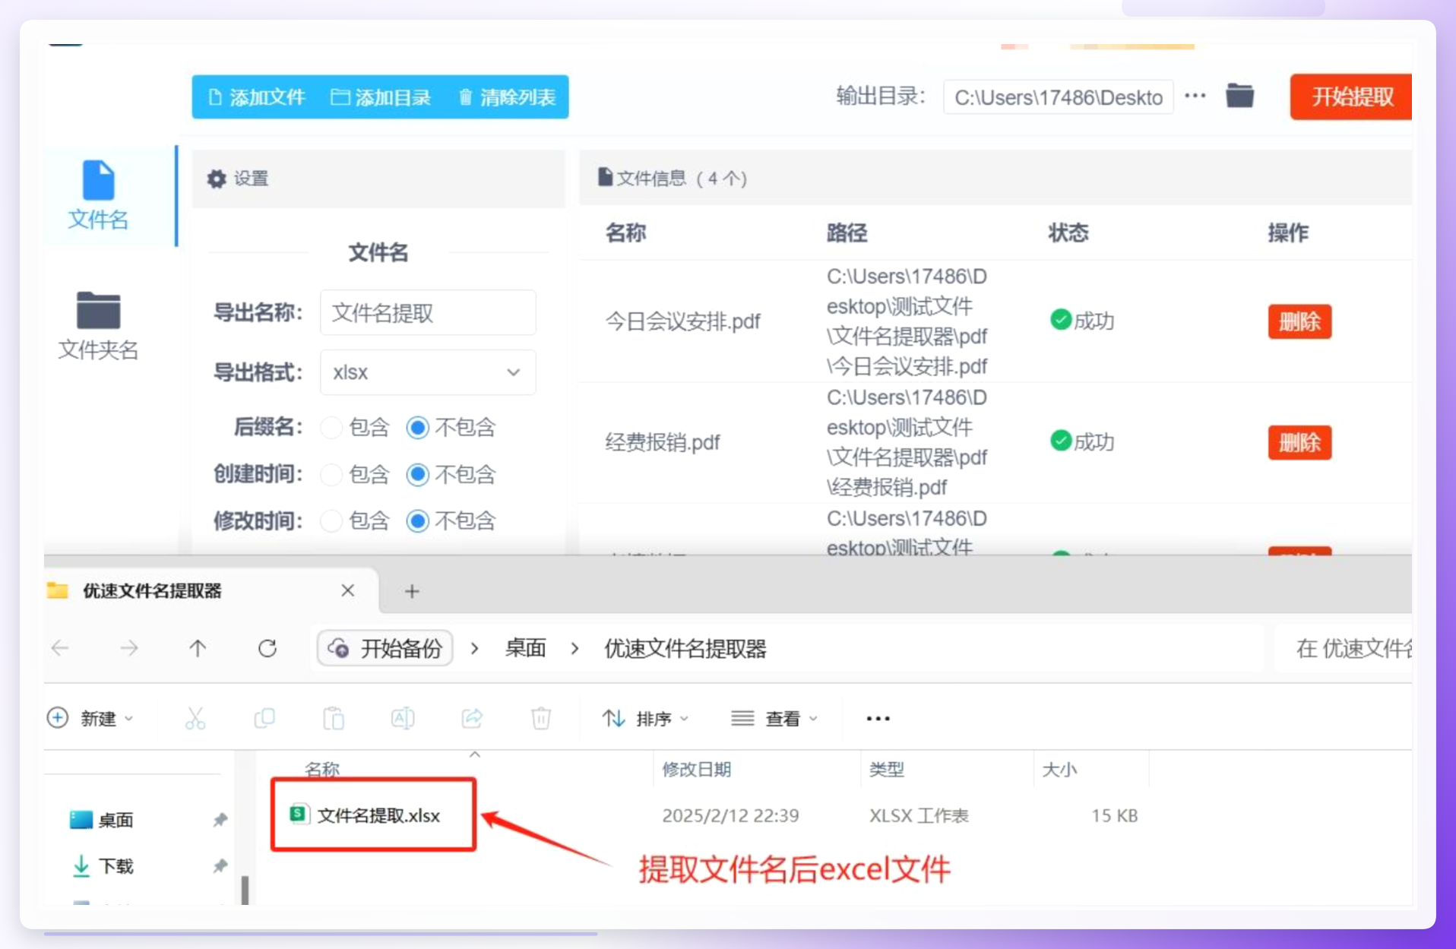Select 不包含 for 创建时间

click(x=417, y=475)
